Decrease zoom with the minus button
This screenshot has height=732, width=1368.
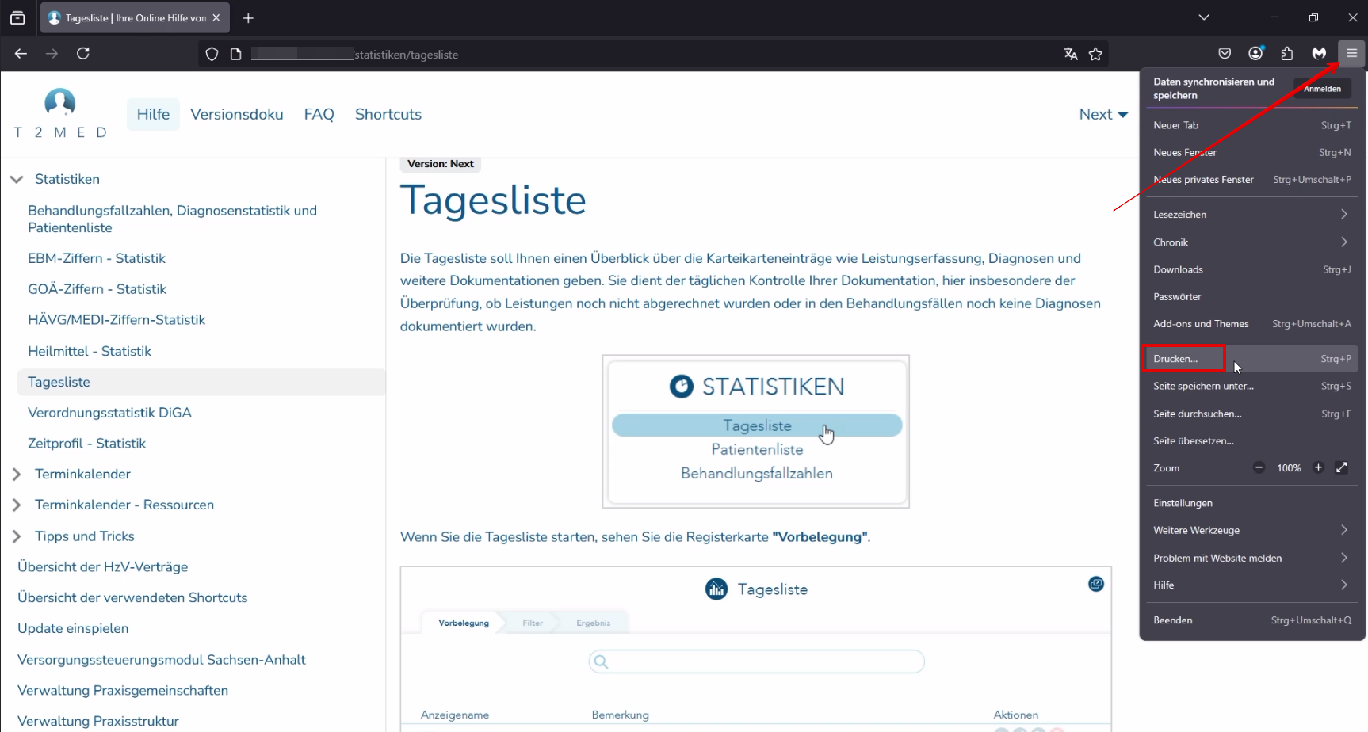coord(1259,467)
